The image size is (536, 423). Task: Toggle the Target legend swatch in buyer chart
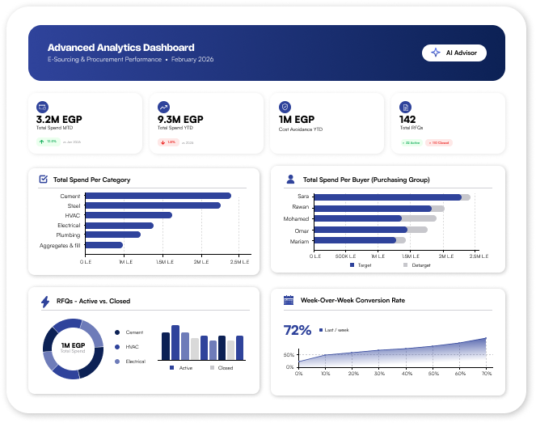click(352, 265)
